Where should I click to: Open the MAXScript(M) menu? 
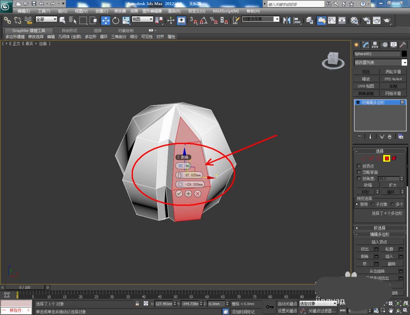(225, 11)
